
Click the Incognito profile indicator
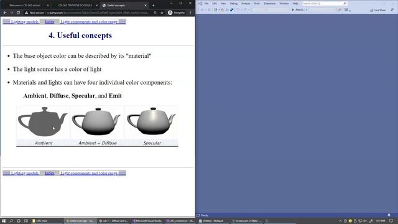(x=177, y=12)
